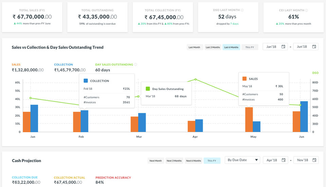Click info icon beside DSO Last Month
The width and height of the screenshot is (326, 187).
pyautogui.click(x=242, y=10)
